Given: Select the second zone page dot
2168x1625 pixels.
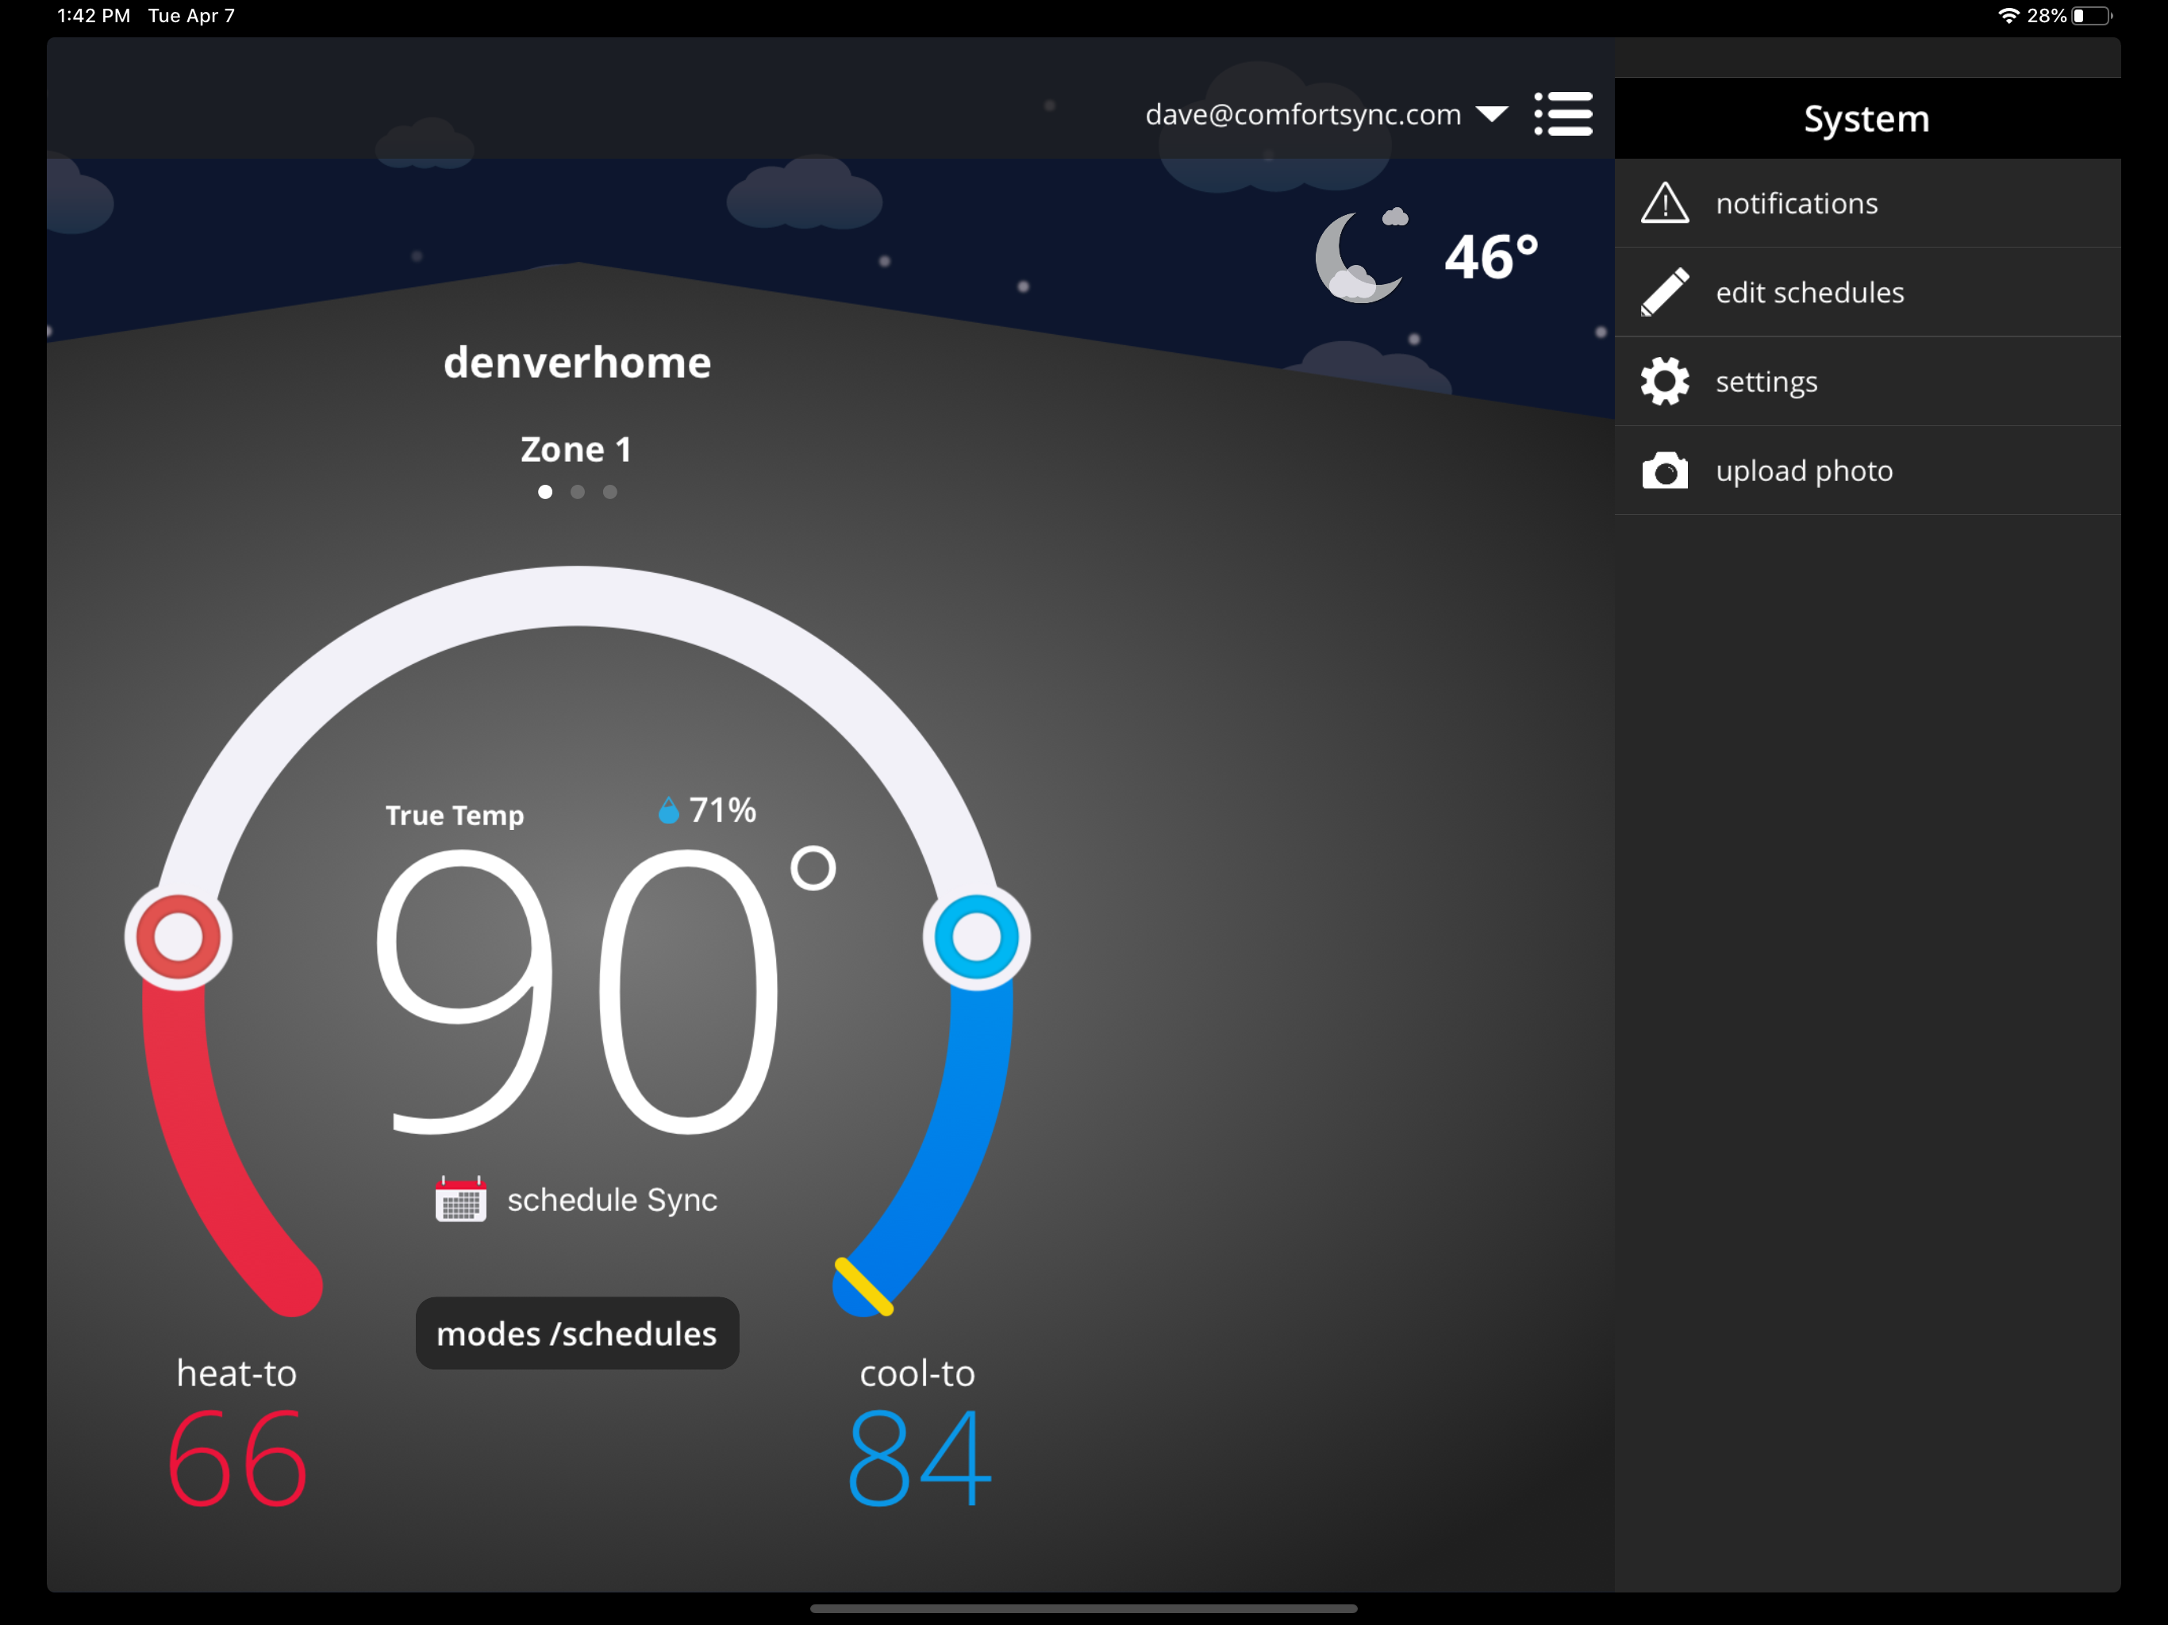Looking at the screenshot, I should 577,492.
